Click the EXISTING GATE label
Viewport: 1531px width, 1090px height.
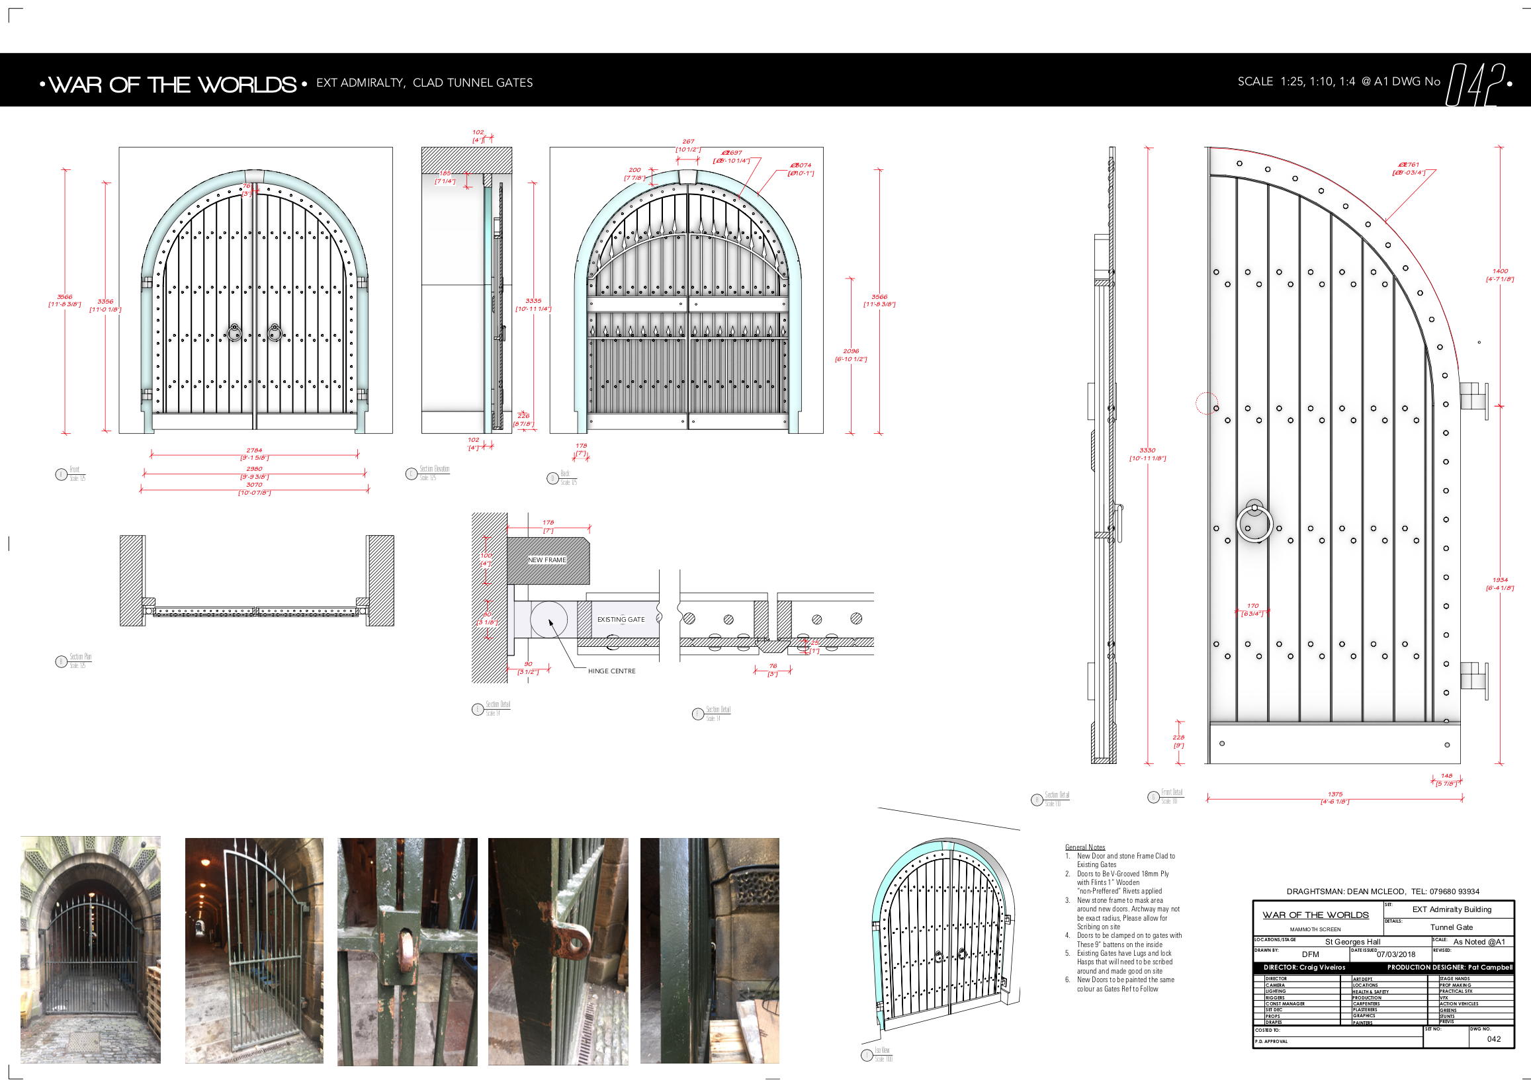[x=620, y=620]
